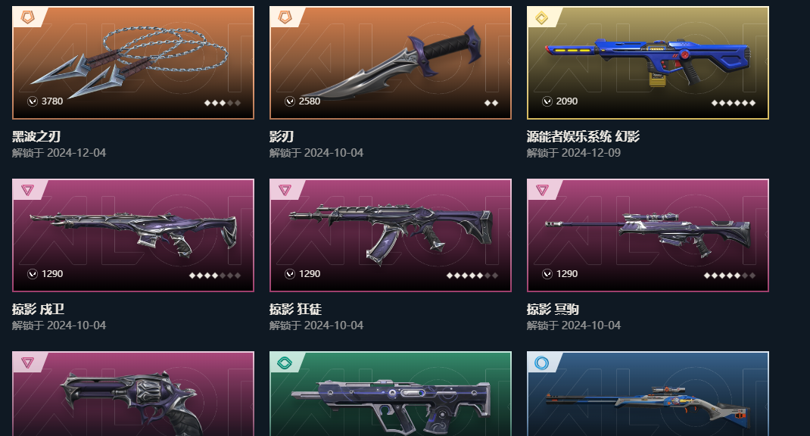Select the purple revolver skin card
The height and width of the screenshot is (436, 810).
[x=133, y=394]
